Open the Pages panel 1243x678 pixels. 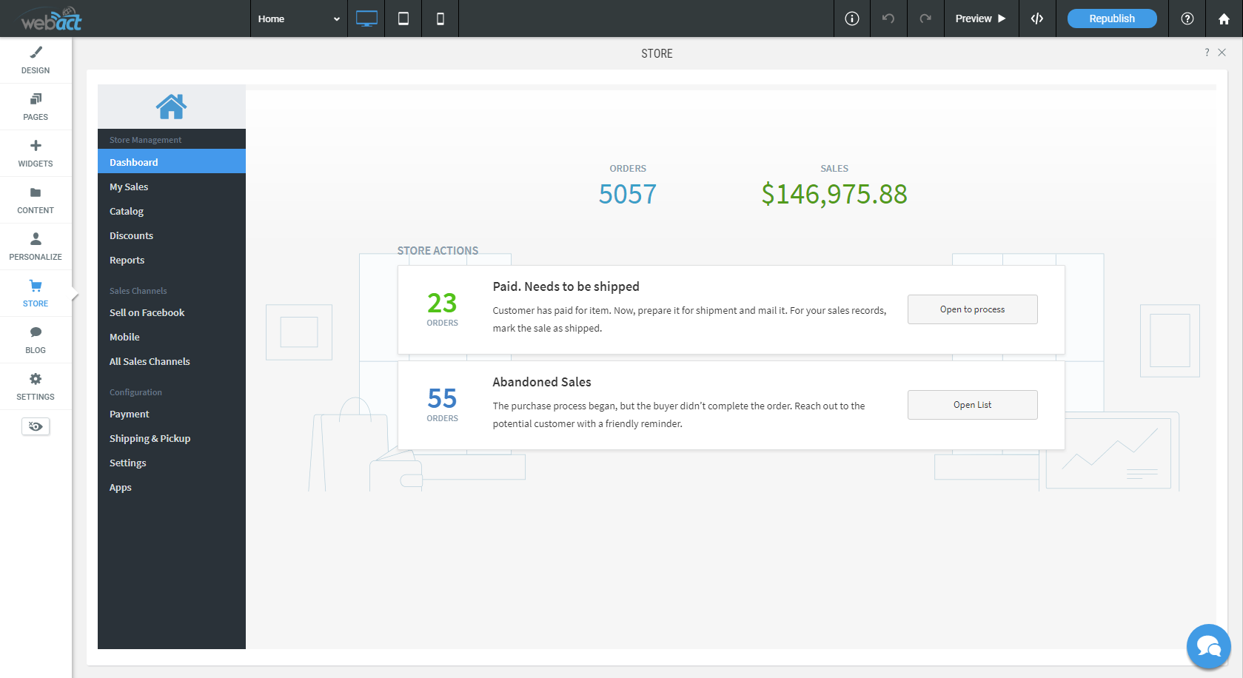coord(35,106)
